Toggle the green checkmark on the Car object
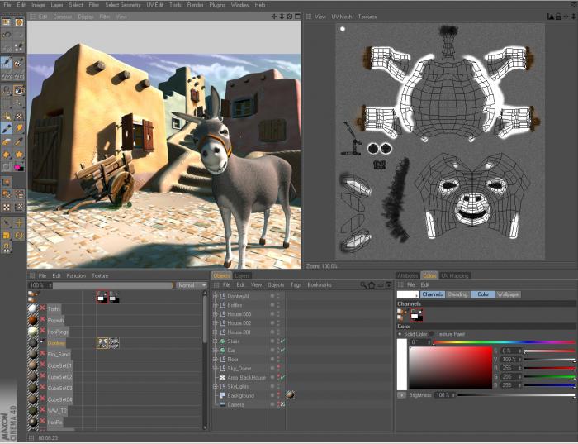 coord(282,350)
